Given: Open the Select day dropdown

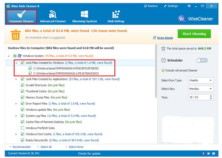Looking at the screenshot, I should (201, 89).
